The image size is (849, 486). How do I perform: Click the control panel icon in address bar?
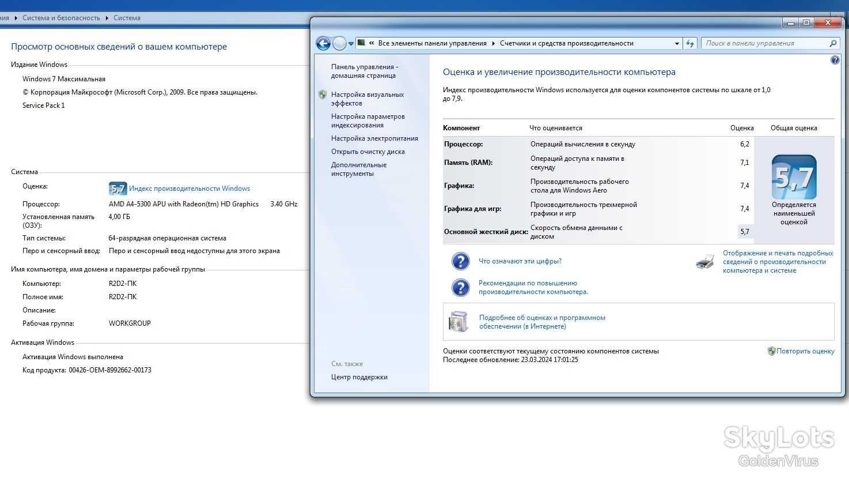point(361,43)
